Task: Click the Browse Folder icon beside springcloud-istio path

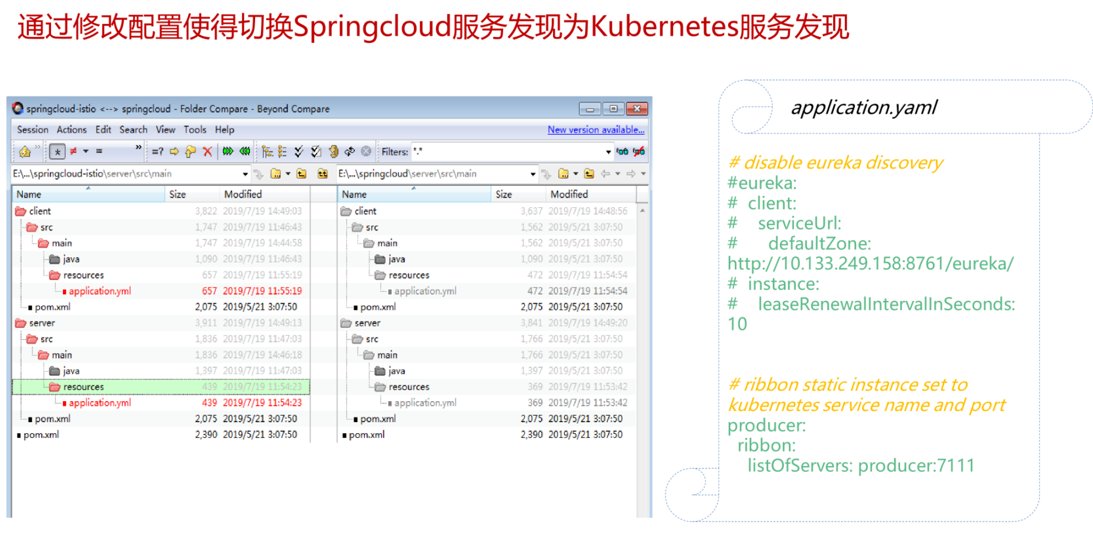Action: pos(276,174)
